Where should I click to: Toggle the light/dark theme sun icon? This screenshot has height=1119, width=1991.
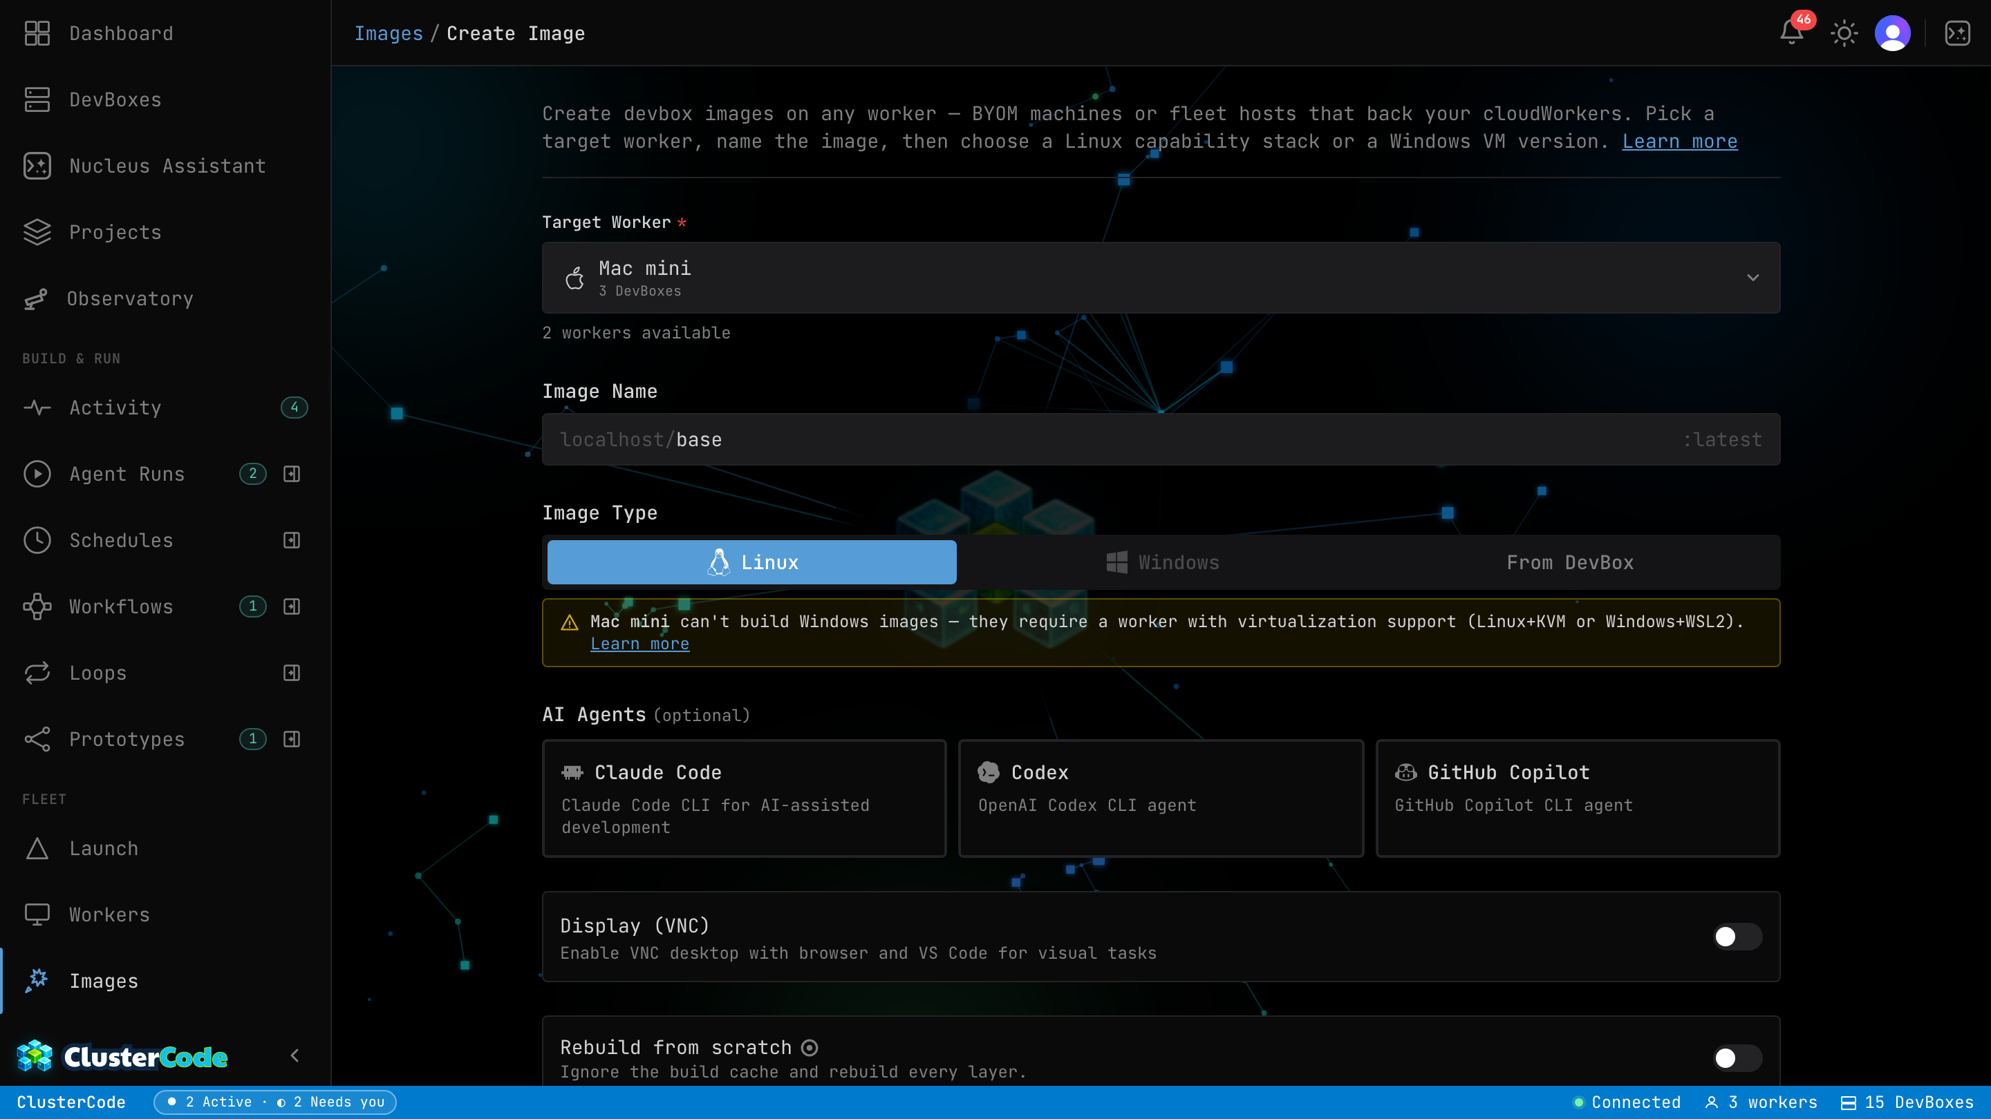click(x=1844, y=33)
